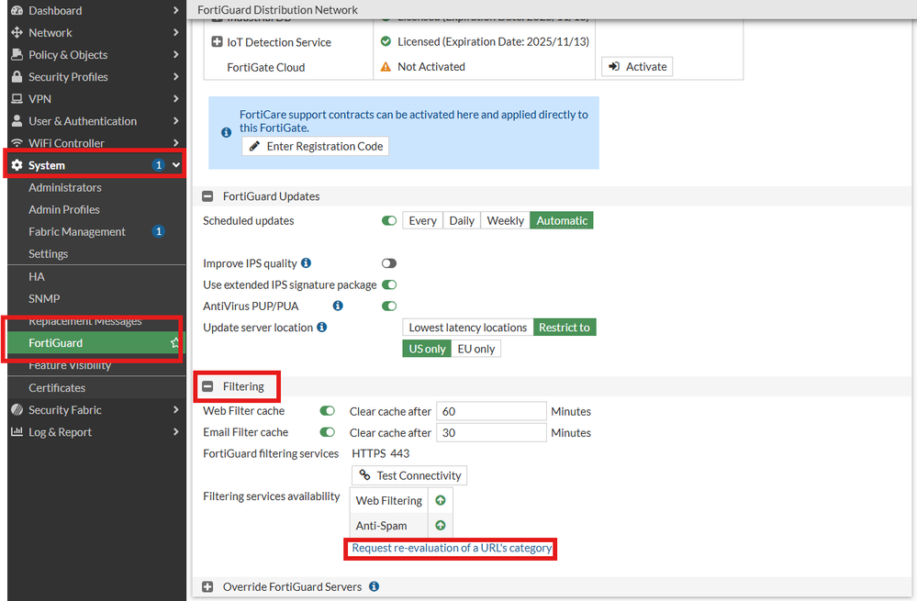Select the Daily update schedule
This screenshot has width=917, height=601.
tap(462, 220)
